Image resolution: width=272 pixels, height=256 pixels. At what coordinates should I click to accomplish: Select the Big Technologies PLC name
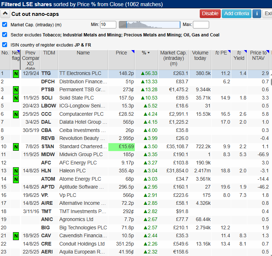83,228
